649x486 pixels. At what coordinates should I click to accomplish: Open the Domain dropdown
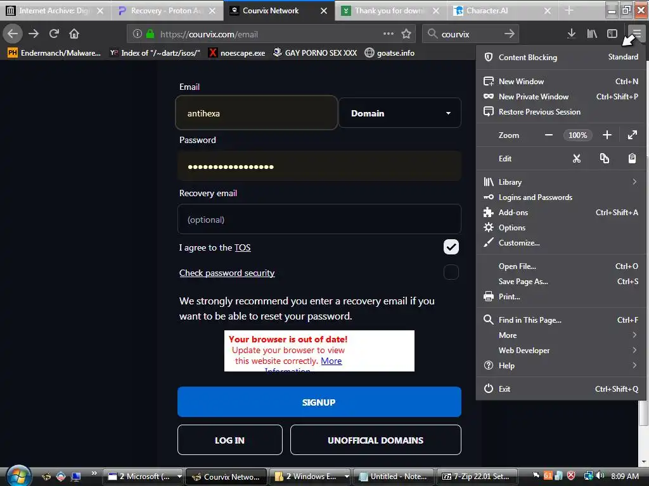pos(400,113)
